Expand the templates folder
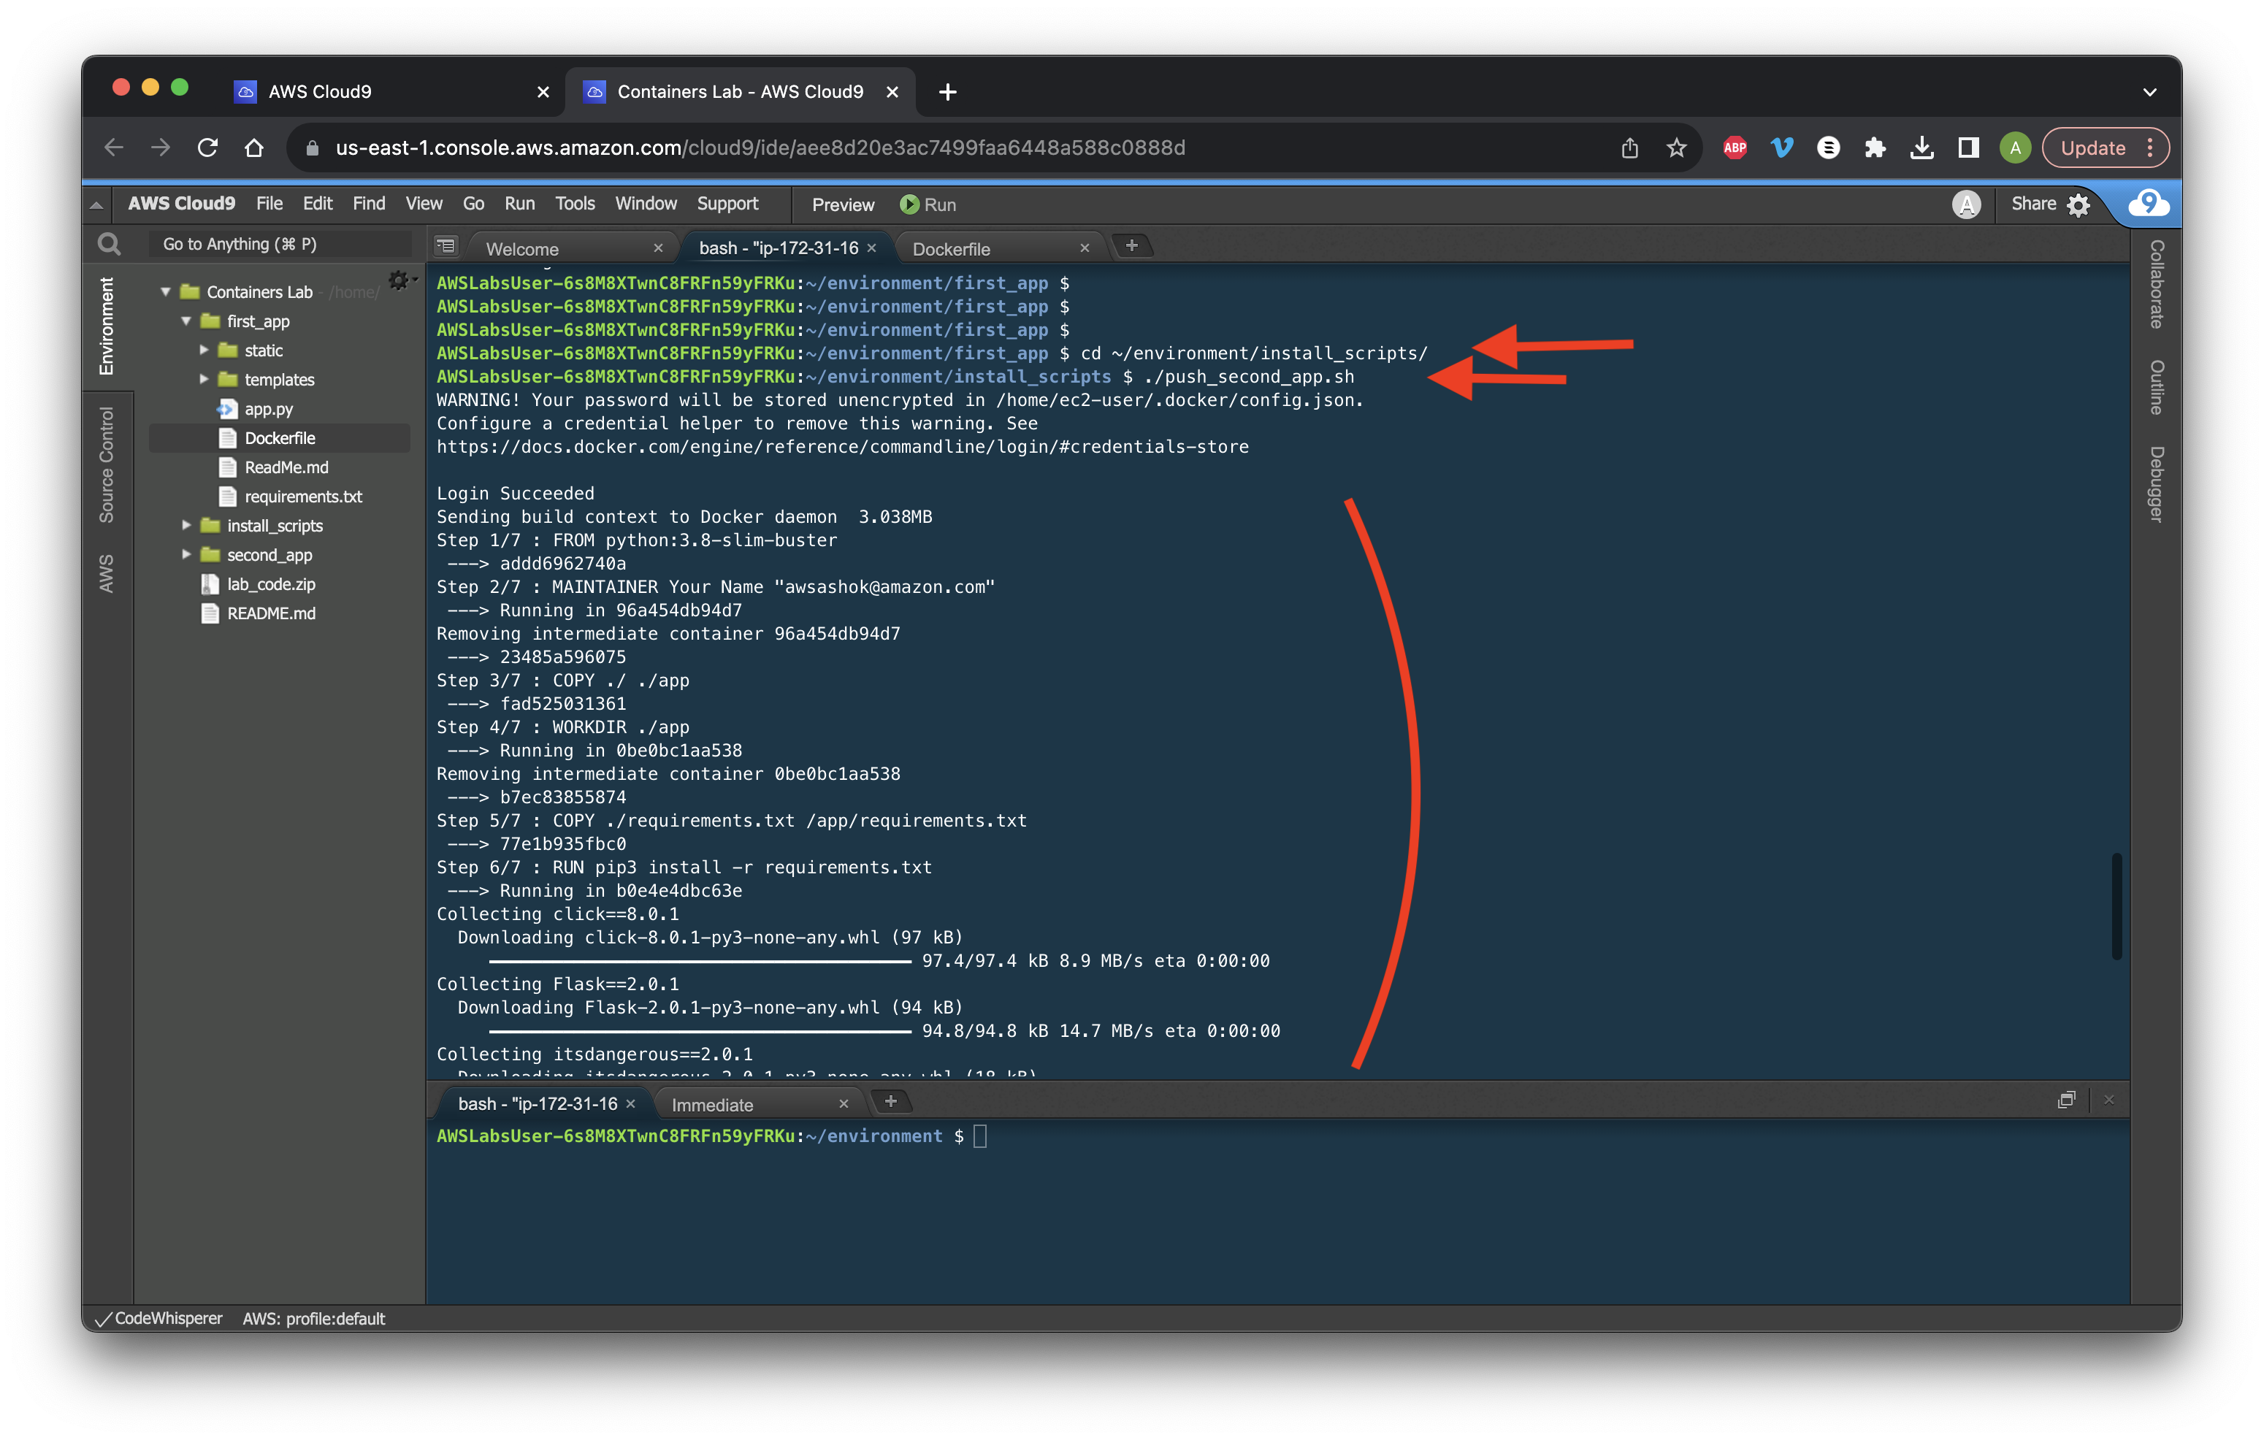Image resolution: width=2264 pixels, height=1440 pixels. click(204, 380)
